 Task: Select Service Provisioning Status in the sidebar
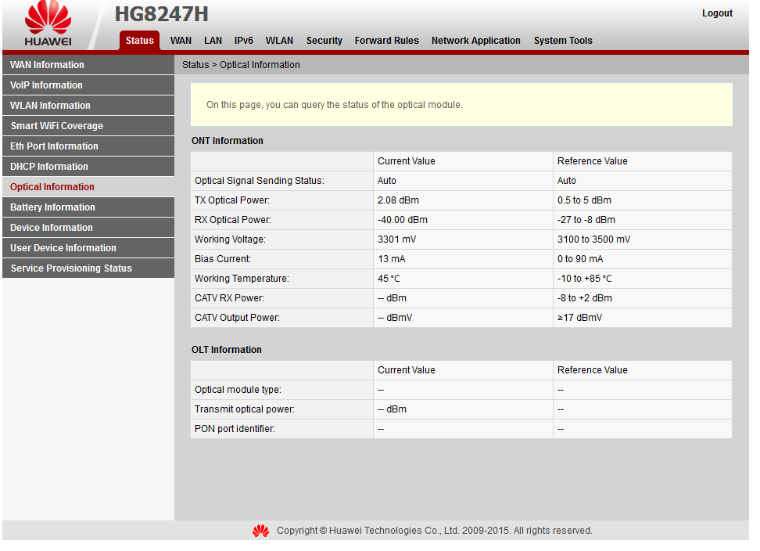click(x=71, y=268)
